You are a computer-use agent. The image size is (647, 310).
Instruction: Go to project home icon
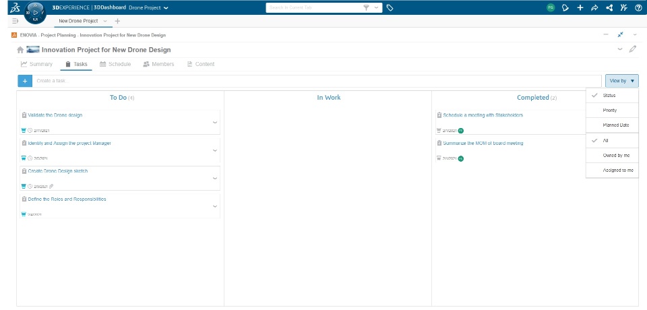coord(20,50)
